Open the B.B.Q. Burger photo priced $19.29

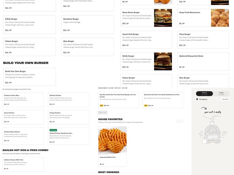coord(163,61)
